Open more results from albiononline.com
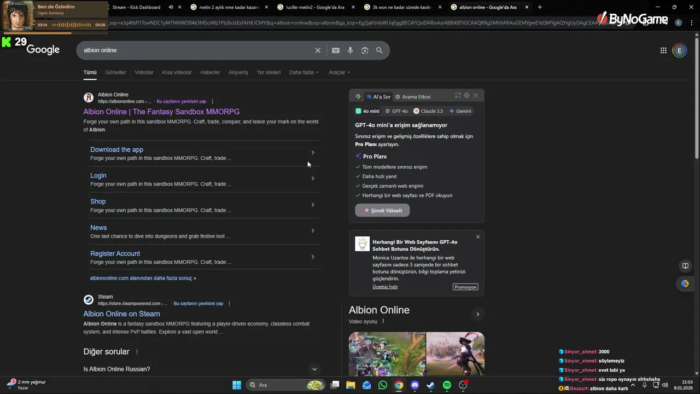This screenshot has width=700, height=394. tap(143, 278)
